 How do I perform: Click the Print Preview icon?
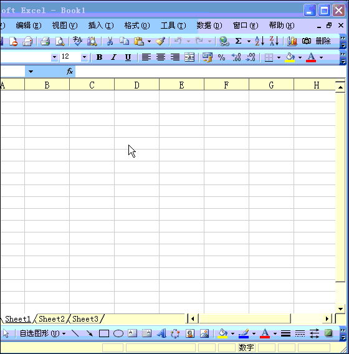tap(60, 41)
